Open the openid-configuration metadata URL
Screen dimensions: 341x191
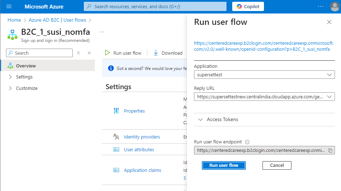pos(264,46)
